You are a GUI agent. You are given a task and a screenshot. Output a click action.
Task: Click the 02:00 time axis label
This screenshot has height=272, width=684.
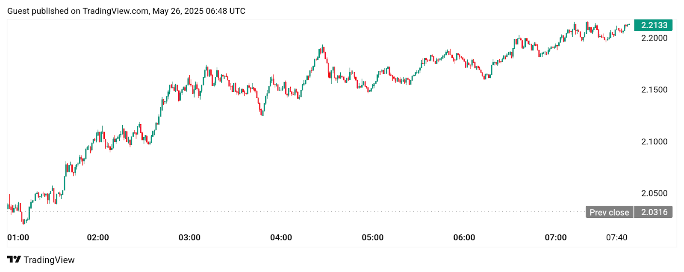(98, 237)
